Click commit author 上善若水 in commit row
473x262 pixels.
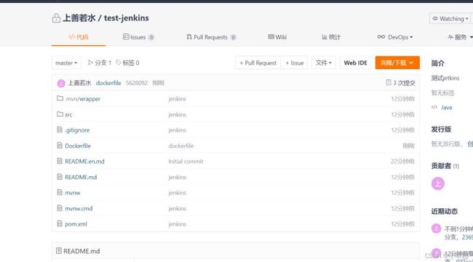tap(79, 83)
